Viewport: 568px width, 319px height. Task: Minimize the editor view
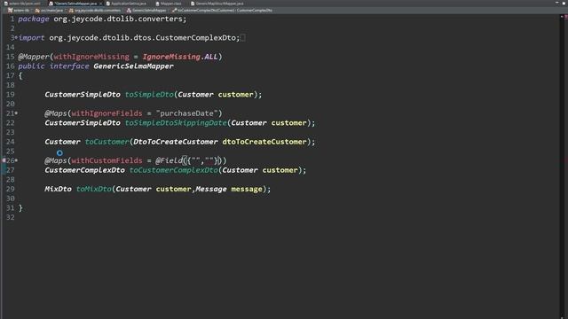tap(556, 3)
